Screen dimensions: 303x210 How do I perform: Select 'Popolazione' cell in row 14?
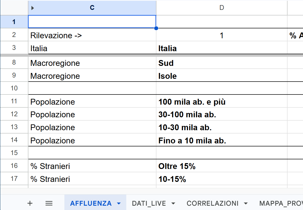[92, 140]
